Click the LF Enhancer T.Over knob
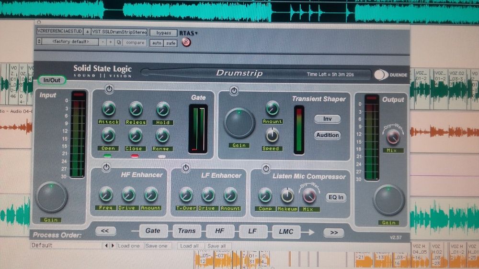The image size is (479, 269). (186, 195)
